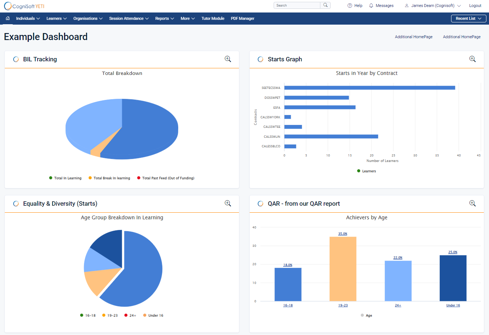Viewport: 489px width, 335px height.
Task: Toggle the Learners legend below Starts Graph
Action: tap(366, 171)
